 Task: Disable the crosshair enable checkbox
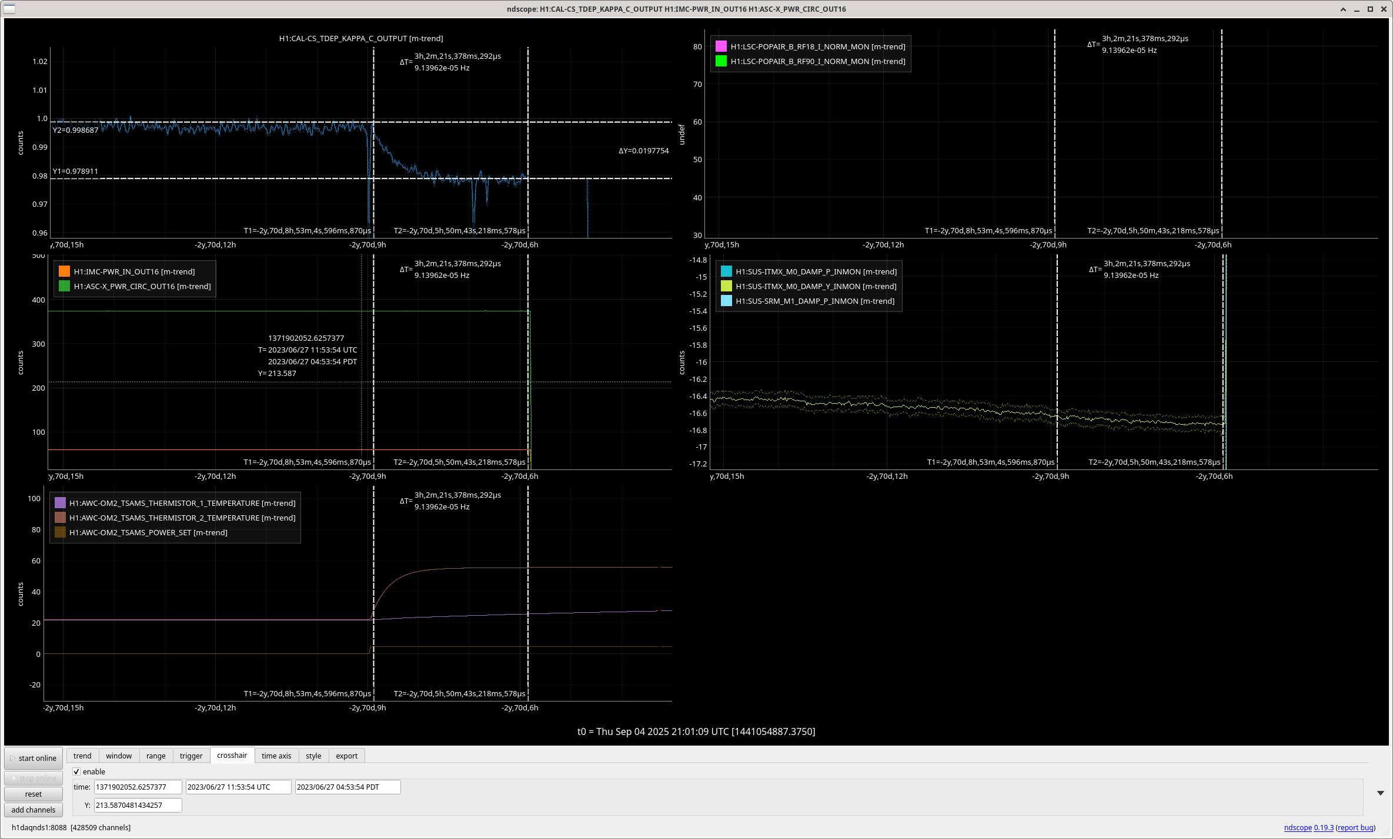[76, 771]
